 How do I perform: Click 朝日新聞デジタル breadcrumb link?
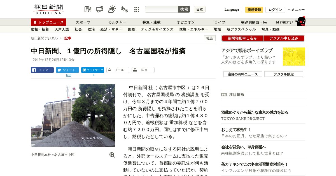click(44, 38)
